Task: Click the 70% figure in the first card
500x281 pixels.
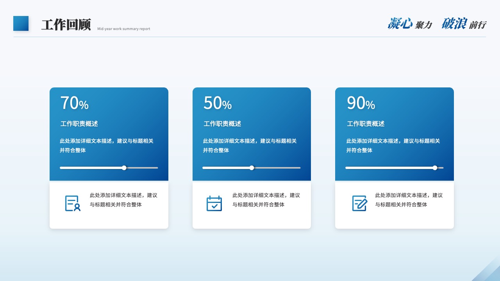Action: click(x=74, y=103)
